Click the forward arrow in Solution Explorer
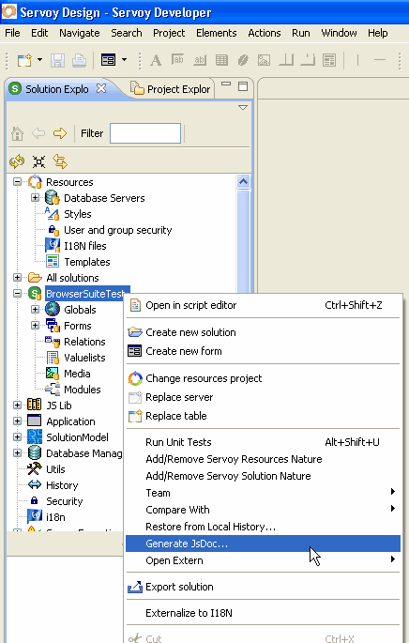This screenshot has width=409, height=643. tap(60, 133)
